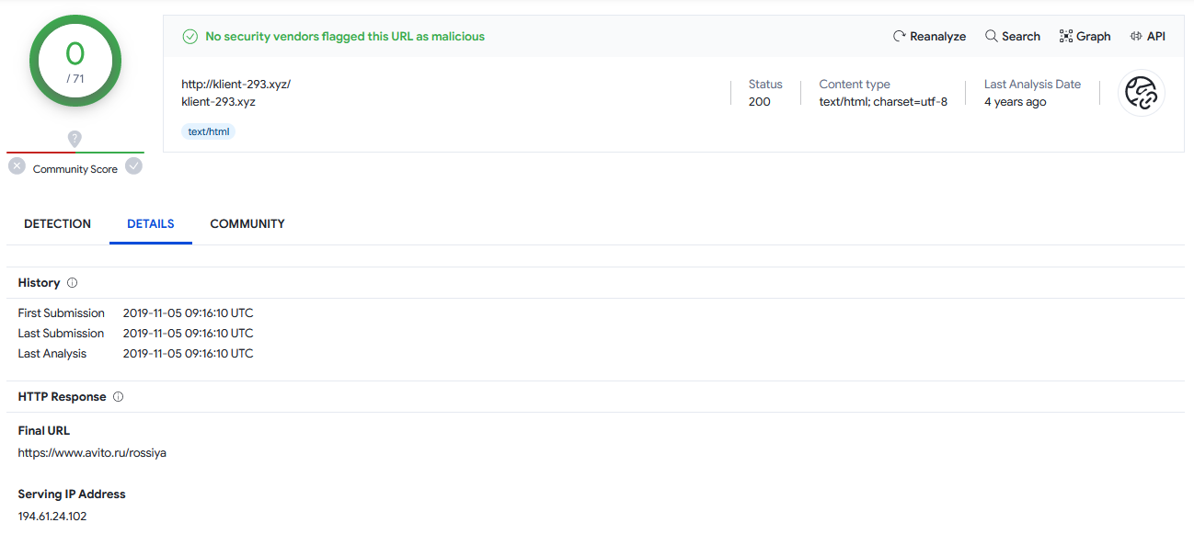
Task: Click the status code 200
Action: (x=760, y=102)
